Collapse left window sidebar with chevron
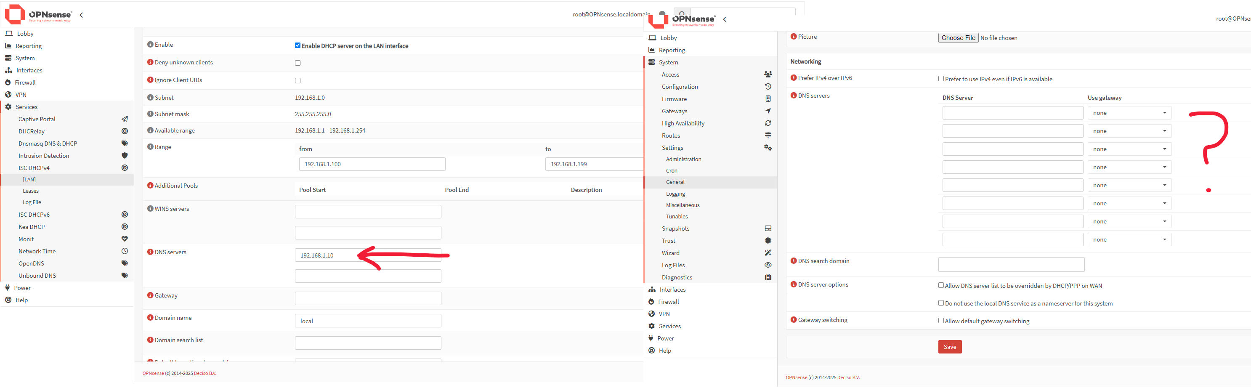 click(x=81, y=15)
